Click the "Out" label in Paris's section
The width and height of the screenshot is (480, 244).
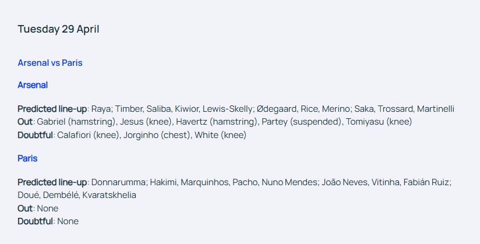pos(26,208)
